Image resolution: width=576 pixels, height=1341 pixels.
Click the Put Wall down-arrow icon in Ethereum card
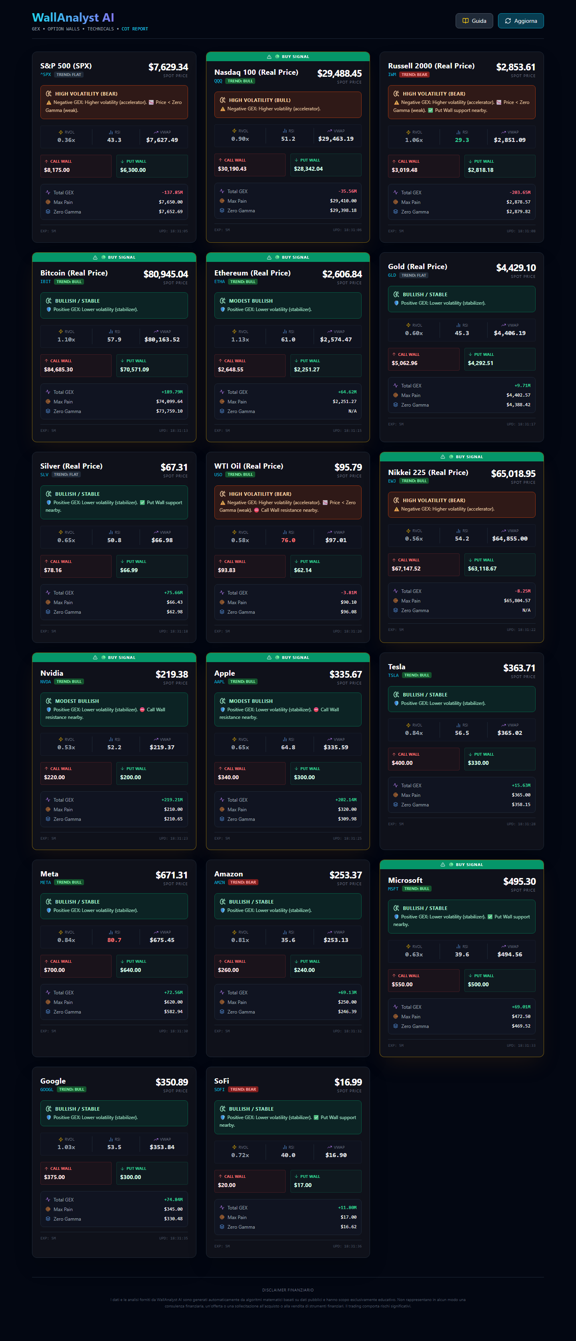coord(296,361)
